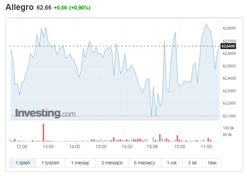
Task: Switch to the 5 lat range
Action: pos(192,163)
